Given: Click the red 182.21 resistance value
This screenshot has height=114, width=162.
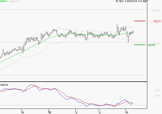Looking at the screenshot, I should [157, 21].
